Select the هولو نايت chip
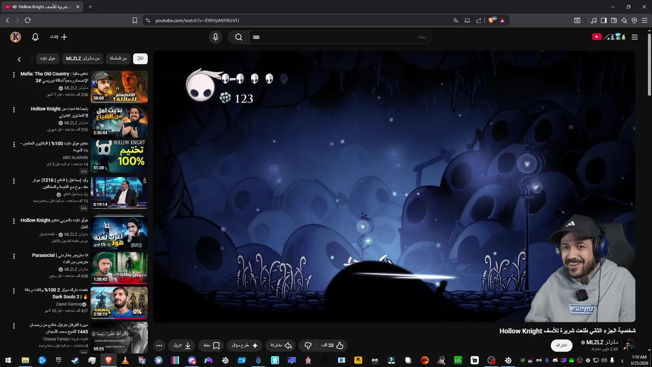 pyautogui.click(x=47, y=59)
